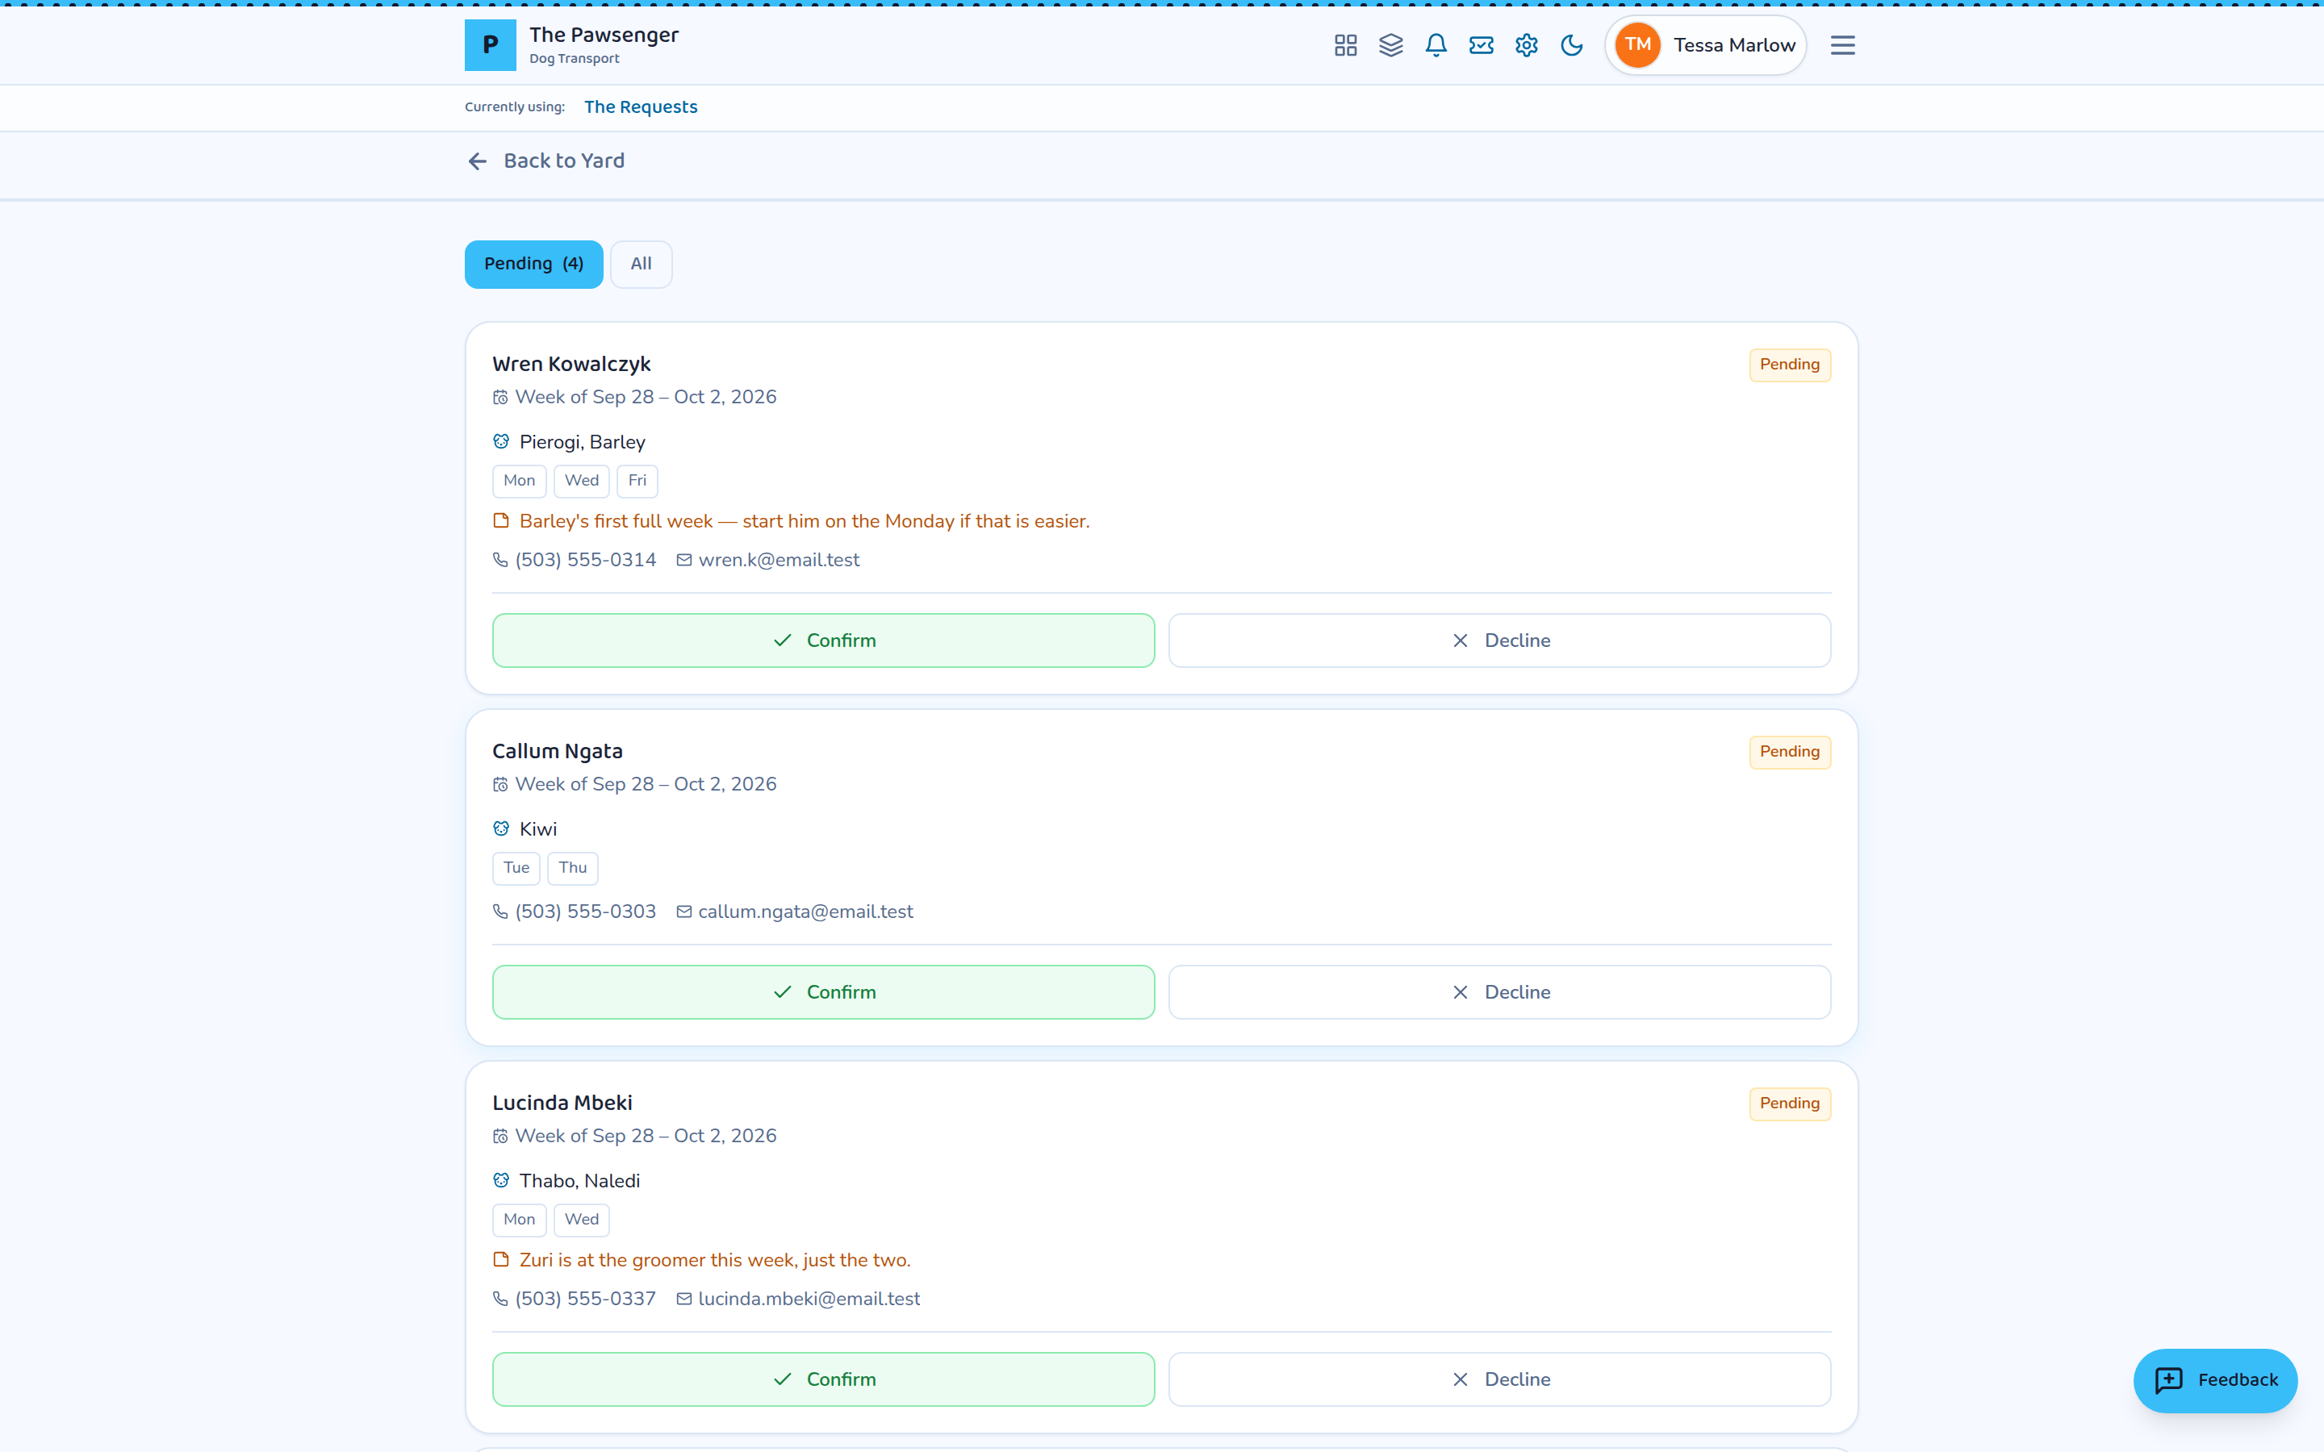Open notifications bell
Viewport: 2324px width, 1452px height.
[1436, 45]
